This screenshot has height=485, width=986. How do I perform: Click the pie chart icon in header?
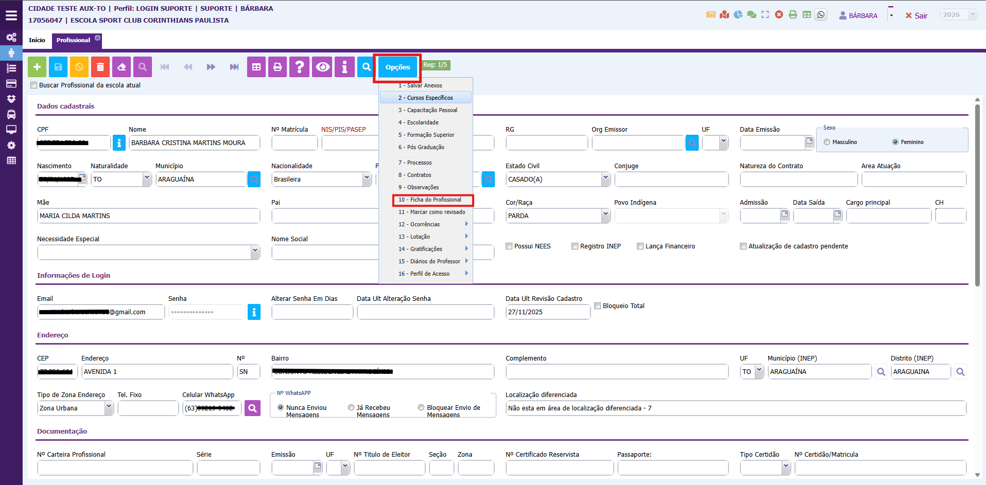[738, 15]
